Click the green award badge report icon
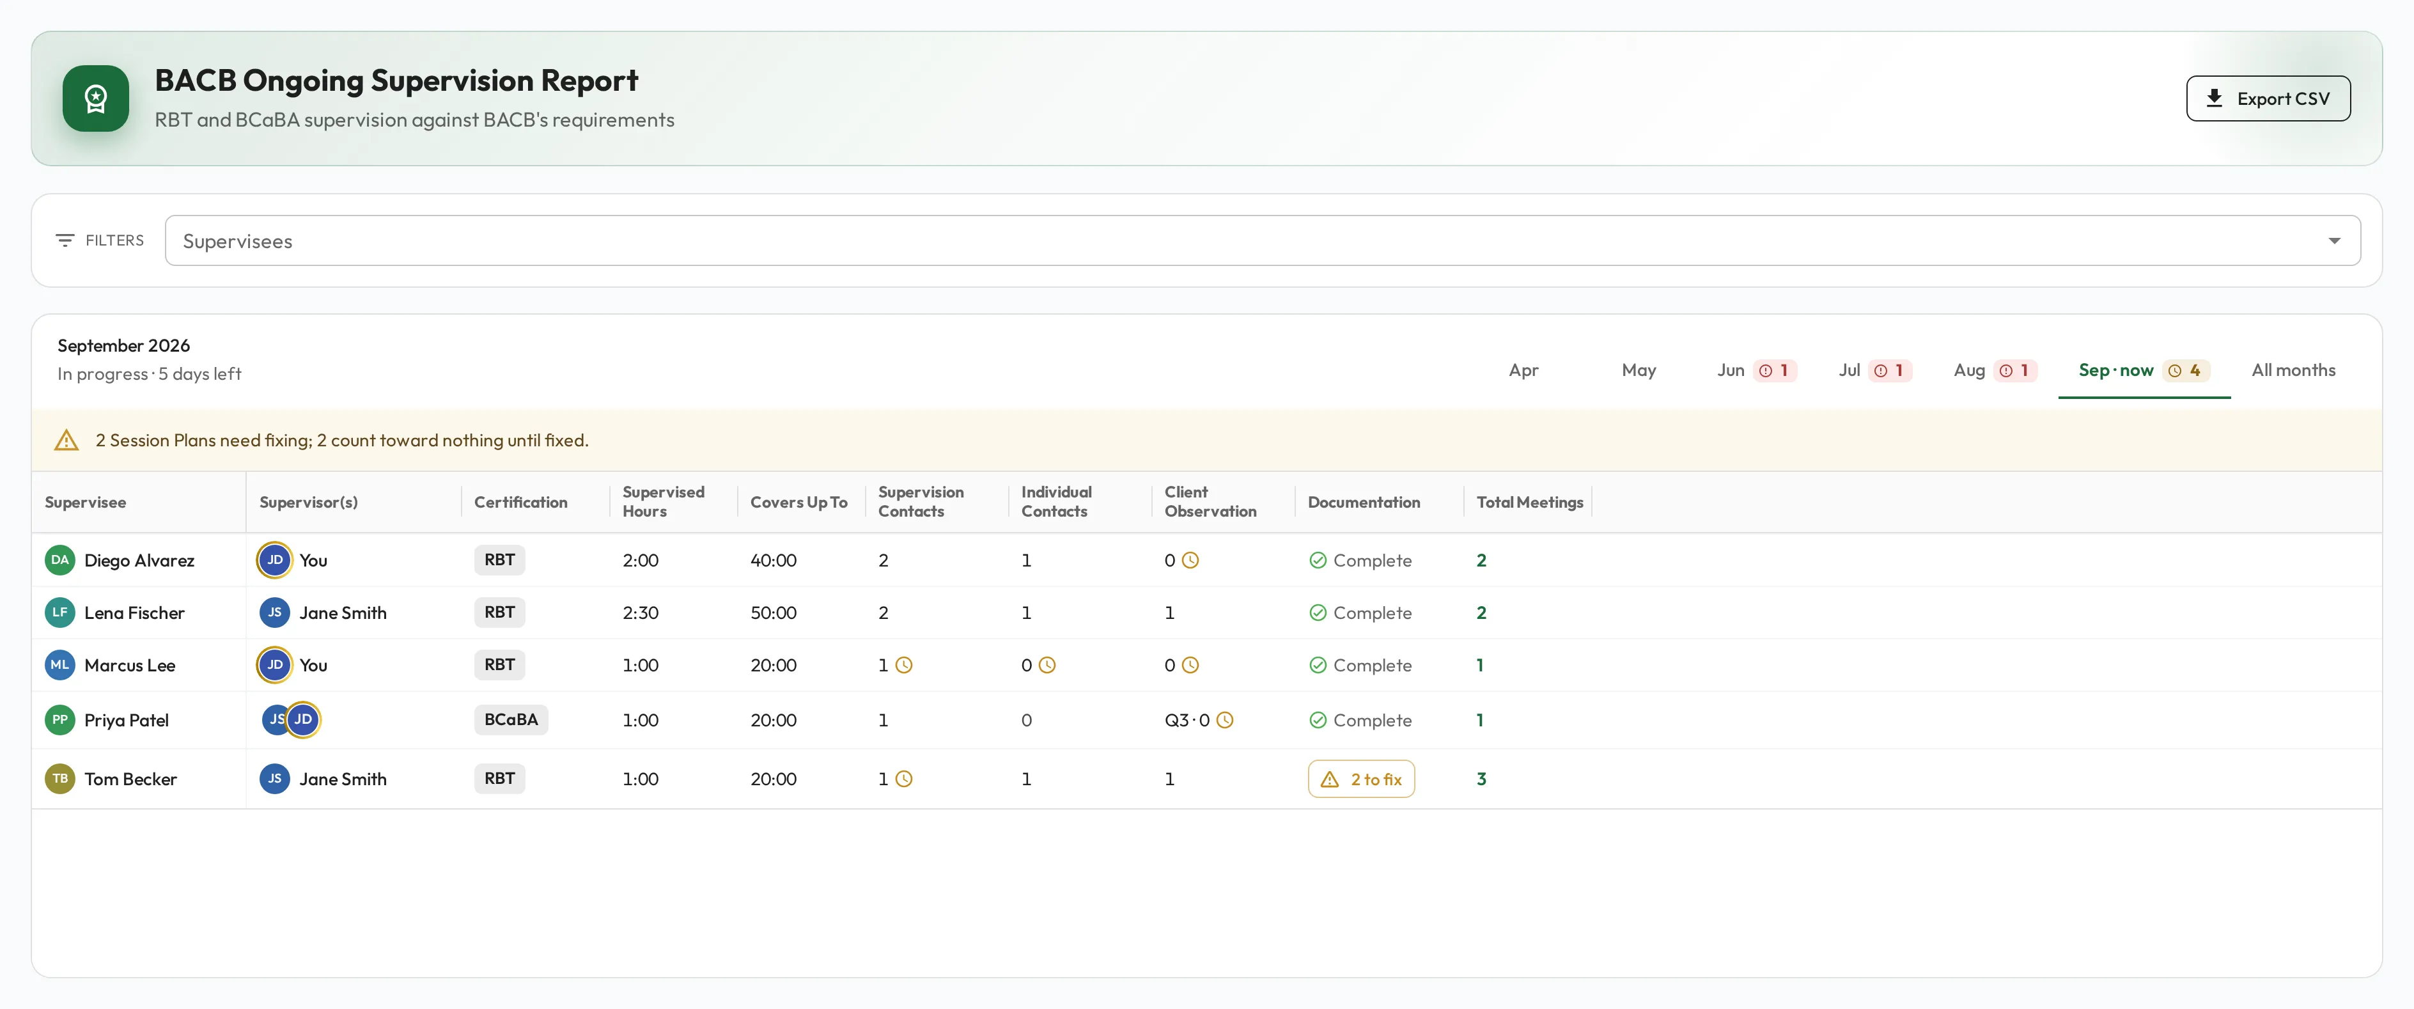This screenshot has height=1009, width=2414. (96, 98)
